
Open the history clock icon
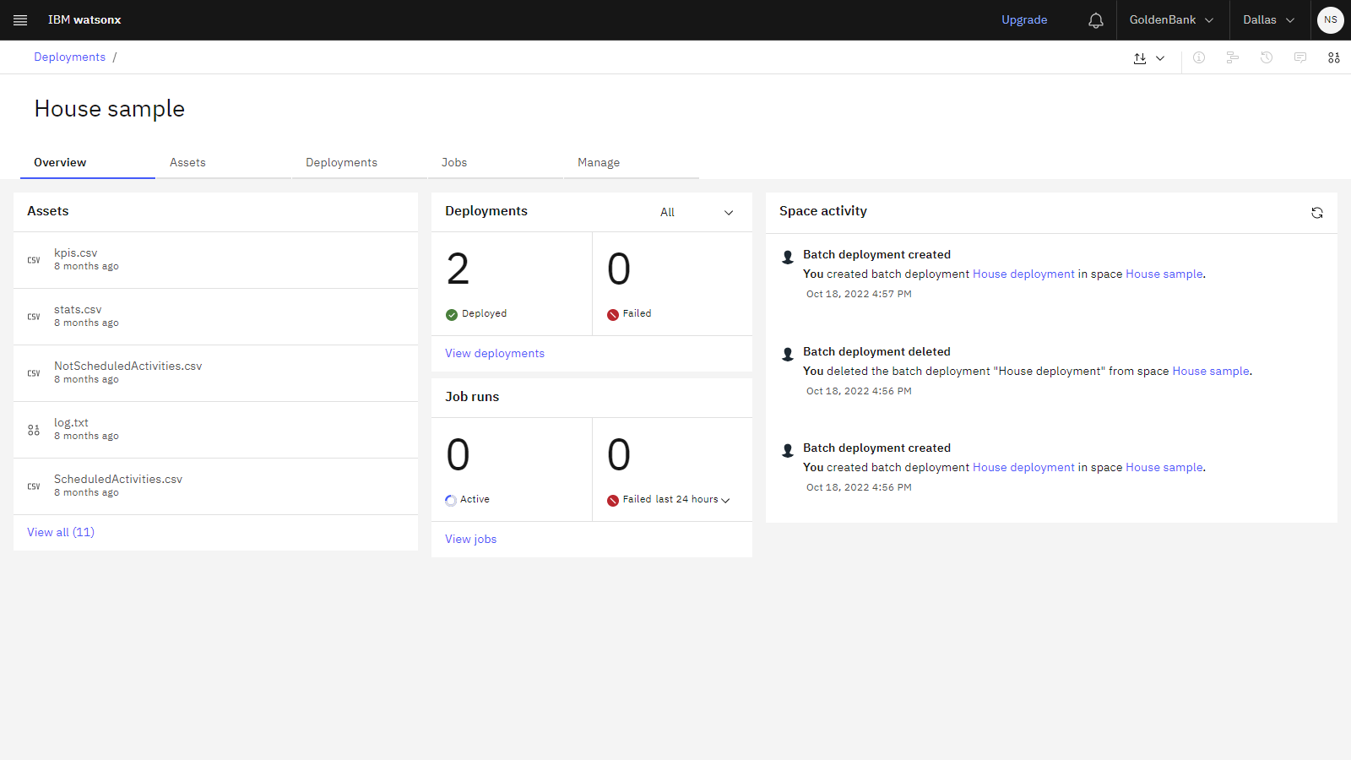click(1267, 57)
